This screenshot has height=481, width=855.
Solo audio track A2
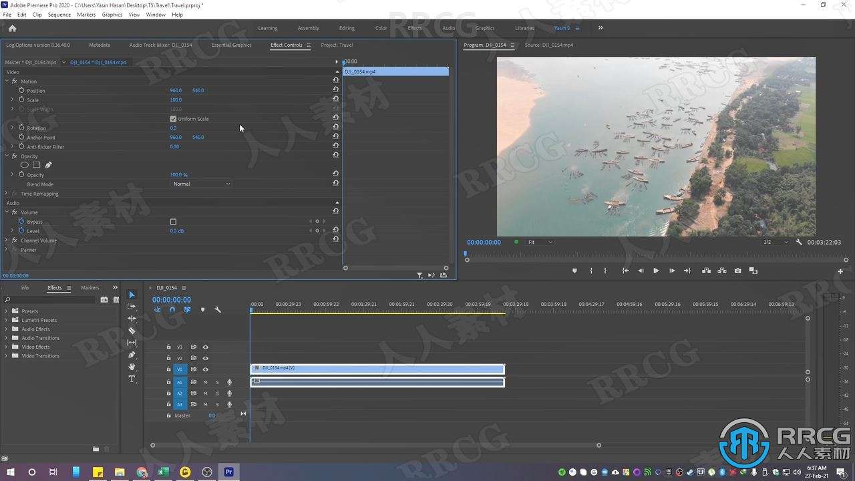(217, 393)
